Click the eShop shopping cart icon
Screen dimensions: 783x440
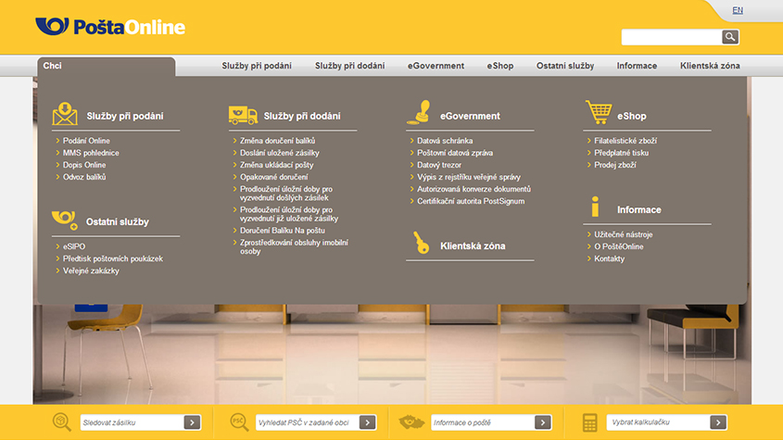click(599, 113)
